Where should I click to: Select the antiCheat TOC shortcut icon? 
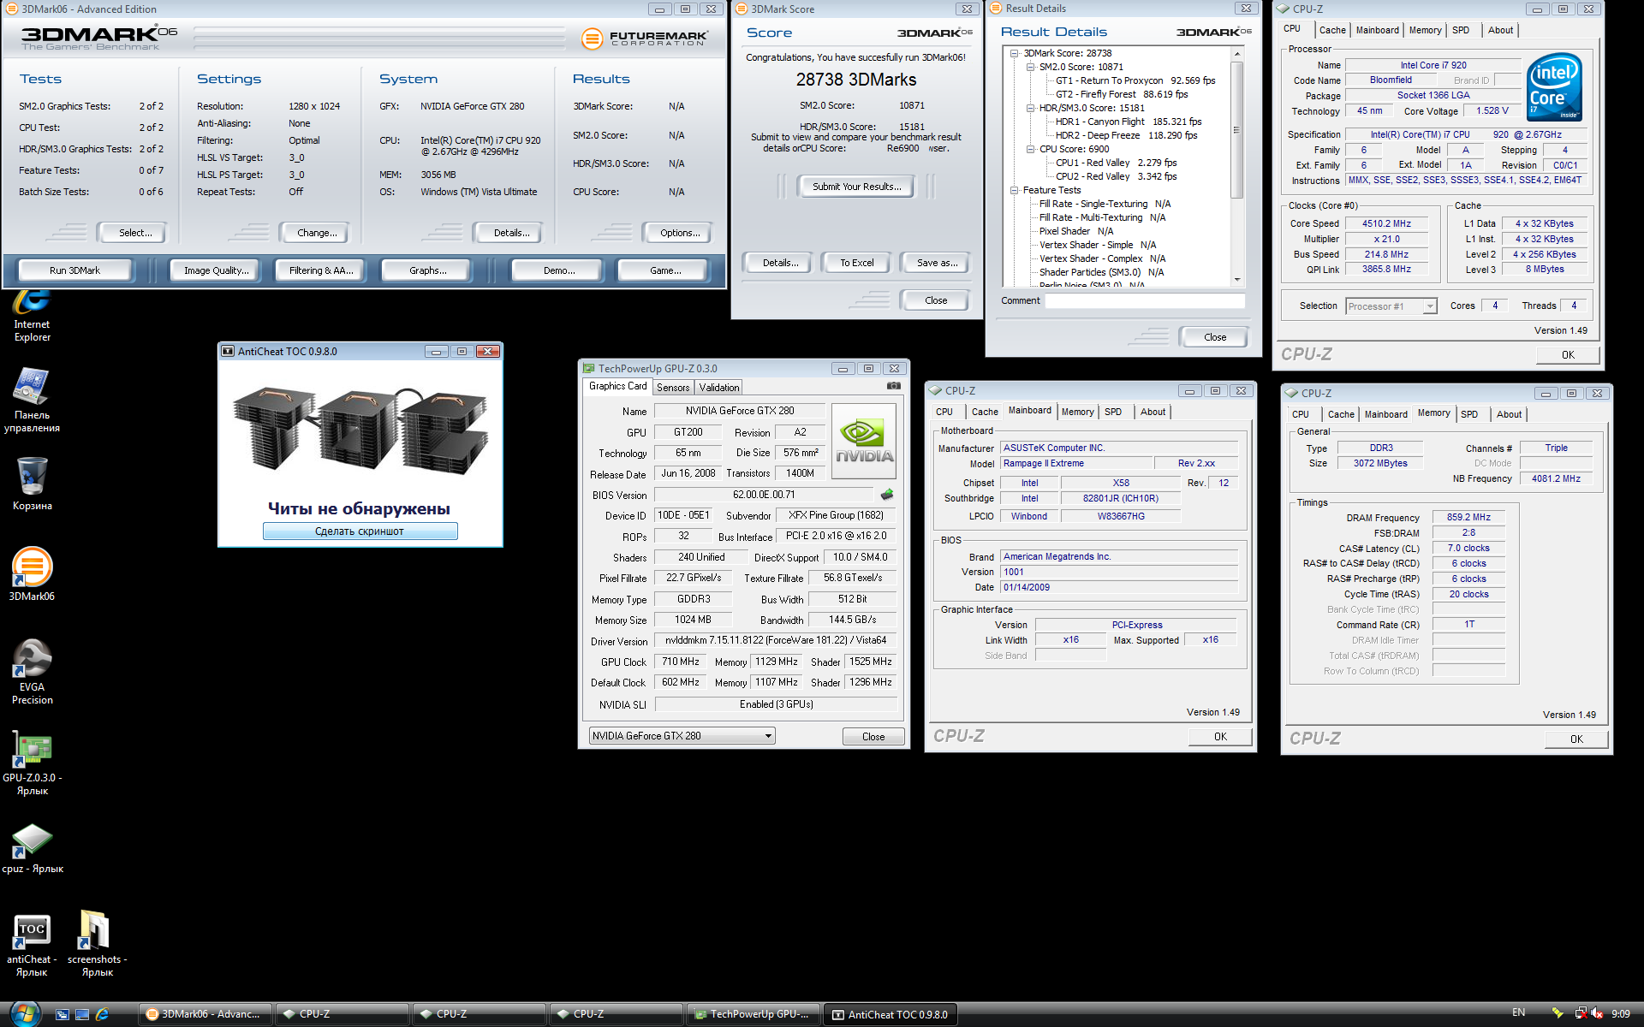click(32, 945)
